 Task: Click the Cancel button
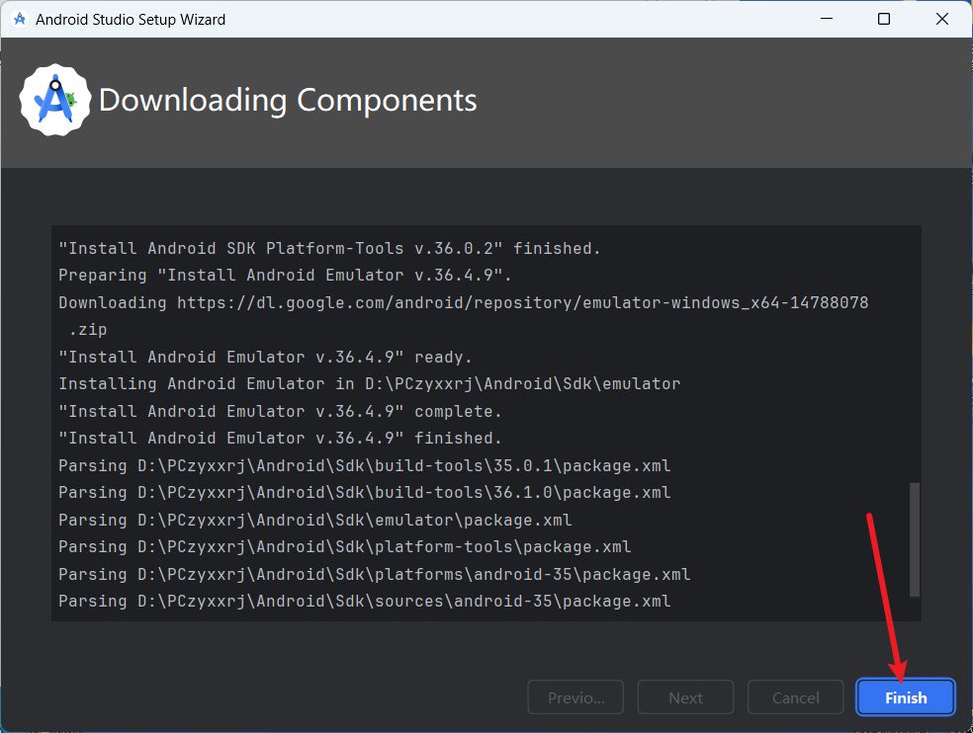coord(796,697)
